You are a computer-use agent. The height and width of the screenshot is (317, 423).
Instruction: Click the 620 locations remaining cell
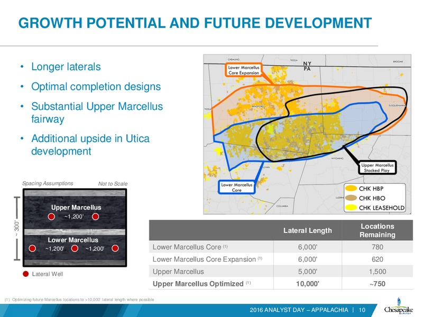coord(377,259)
